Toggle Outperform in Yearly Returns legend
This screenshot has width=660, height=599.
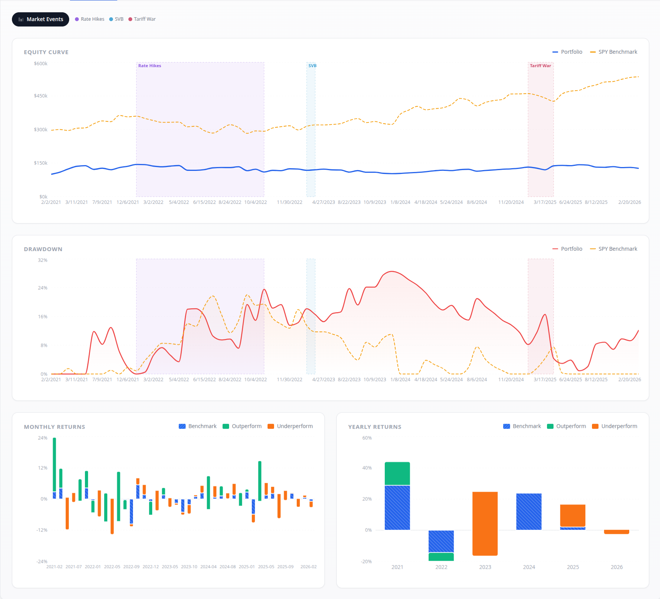point(567,426)
